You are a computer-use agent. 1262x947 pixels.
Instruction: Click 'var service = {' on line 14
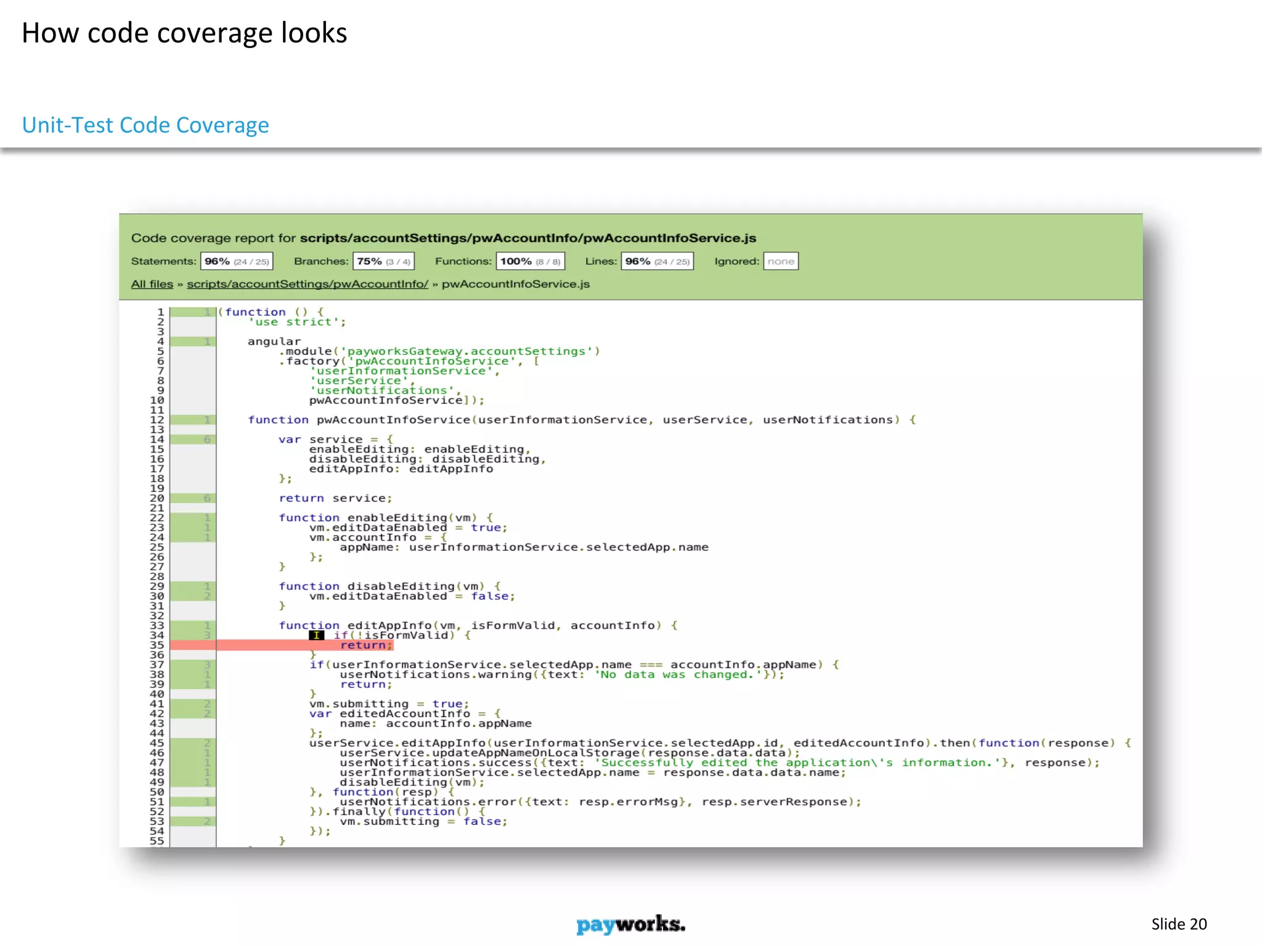(x=335, y=439)
